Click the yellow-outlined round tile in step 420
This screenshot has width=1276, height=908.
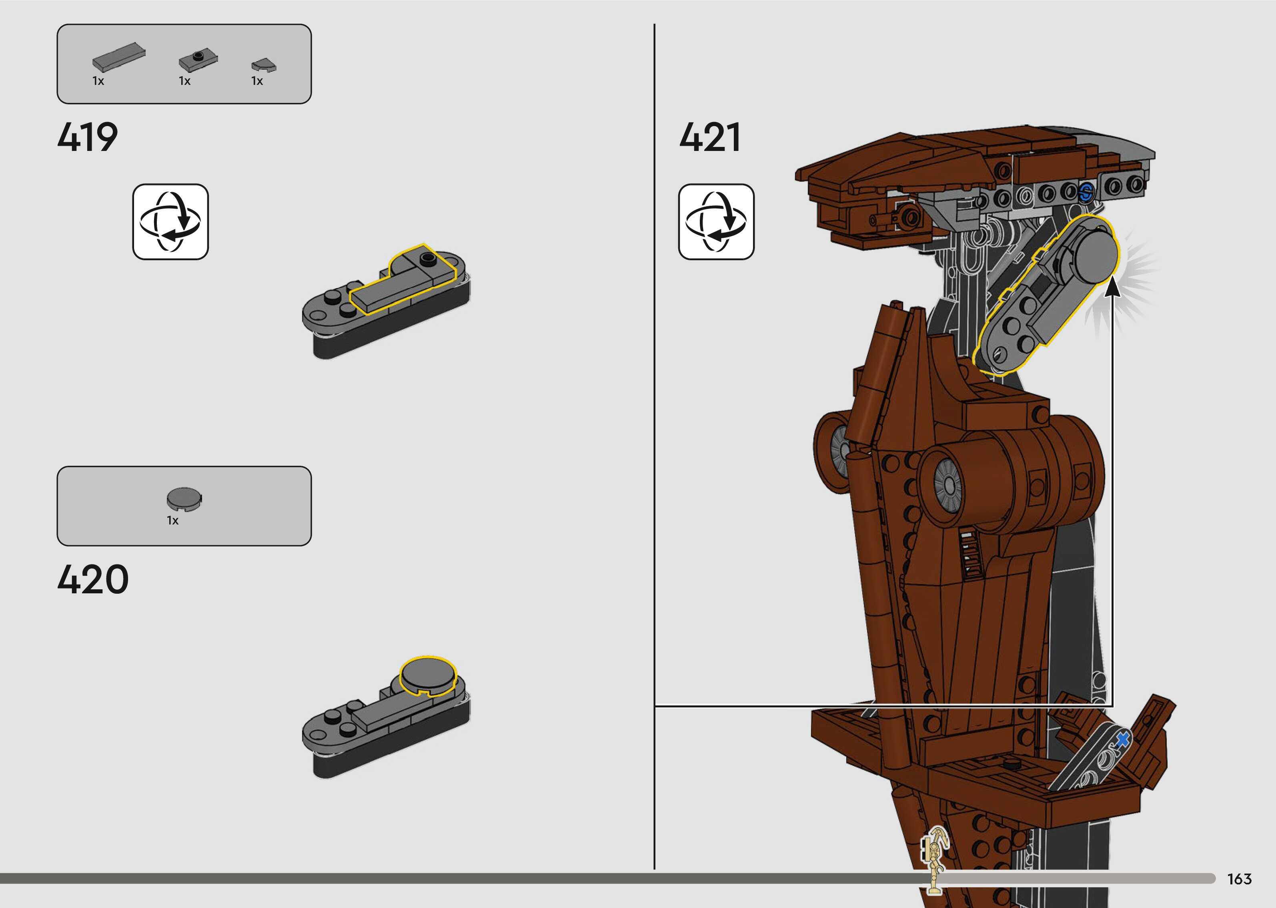(x=428, y=675)
